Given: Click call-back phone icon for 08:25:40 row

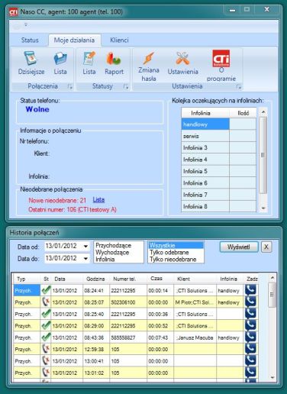Looking at the screenshot, I should coord(250,314).
